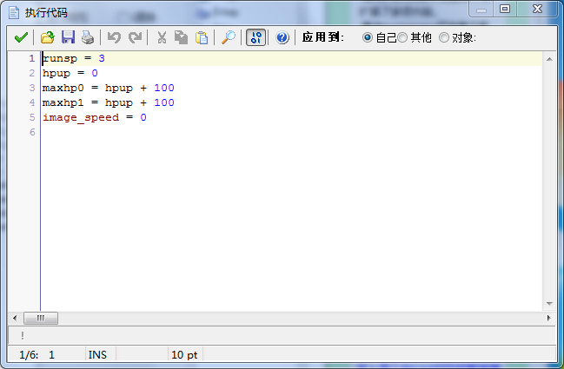
Task: Click the vertical scrollbar up arrow
Action: click(x=549, y=59)
